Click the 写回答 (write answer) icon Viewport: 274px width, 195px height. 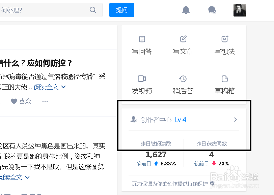coord(142,39)
